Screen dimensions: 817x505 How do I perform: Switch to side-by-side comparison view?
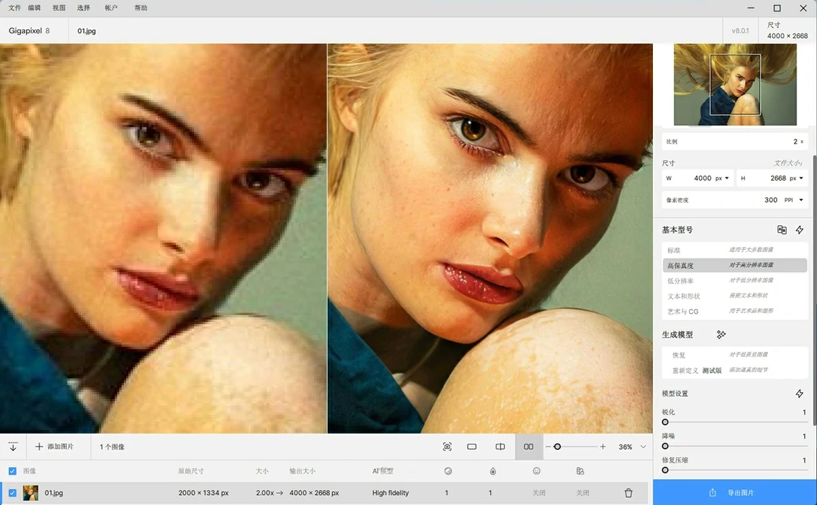point(528,446)
